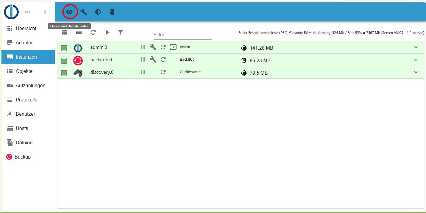The height and width of the screenshot is (213, 426).
Task: Restart the admin.0 instance
Action: coord(163,47)
